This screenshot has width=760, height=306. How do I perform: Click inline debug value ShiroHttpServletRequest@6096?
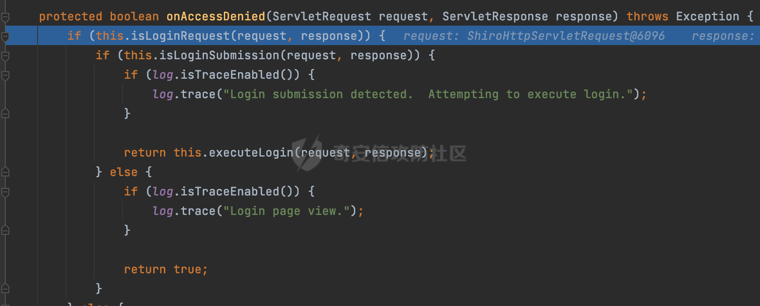[x=566, y=36]
